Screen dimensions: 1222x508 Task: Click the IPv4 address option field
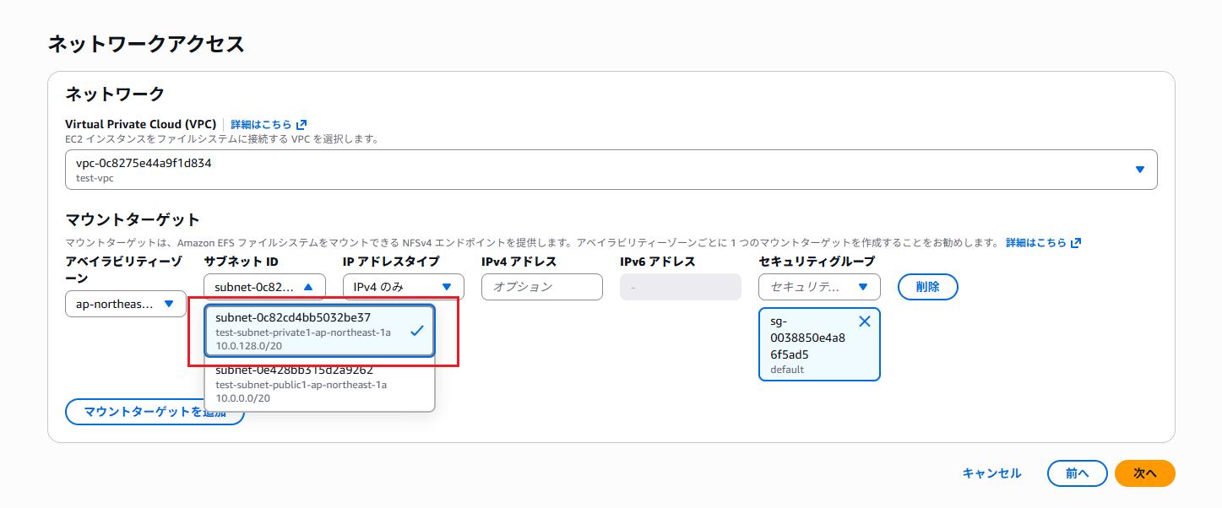[542, 287]
